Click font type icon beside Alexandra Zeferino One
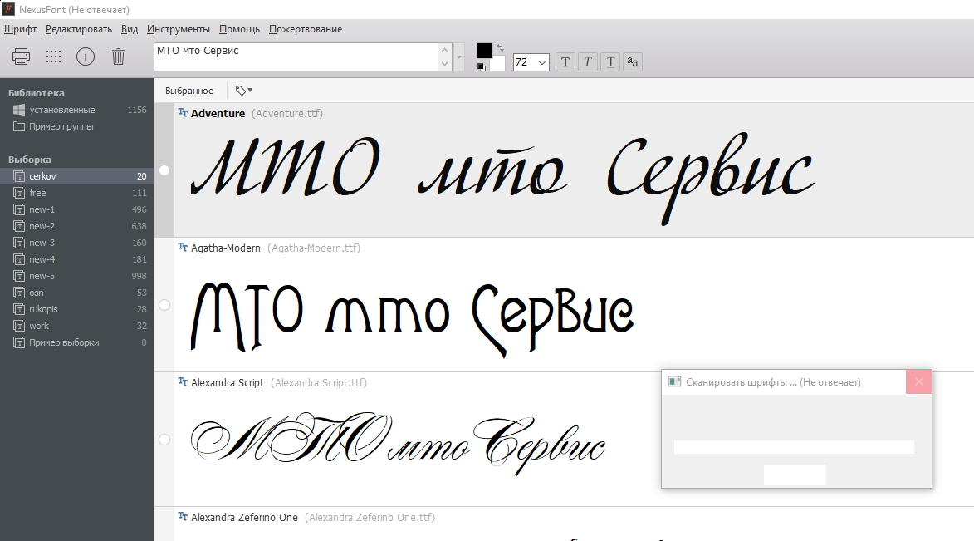This screenshot has width=974, height=541. click(x=183, y=516)
